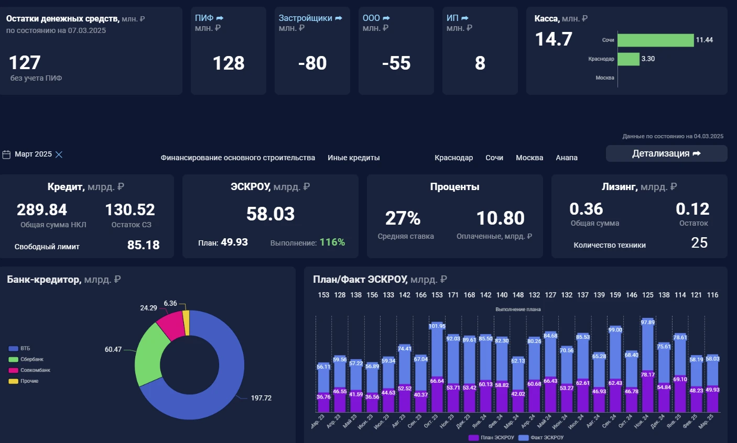Select the Москва city filter
Image resolution: width=737 pixels, height=443 pixels.
[x=529, y=158]
